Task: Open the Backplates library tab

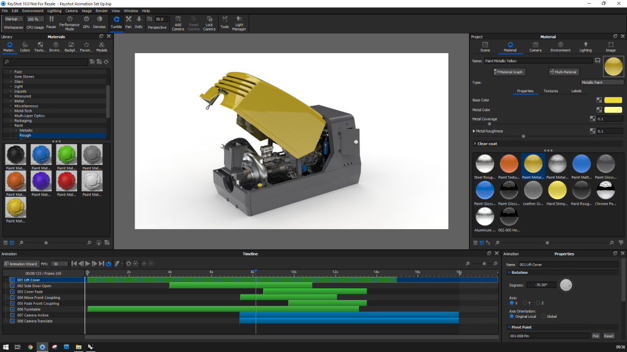Action: tap(71, 47)
